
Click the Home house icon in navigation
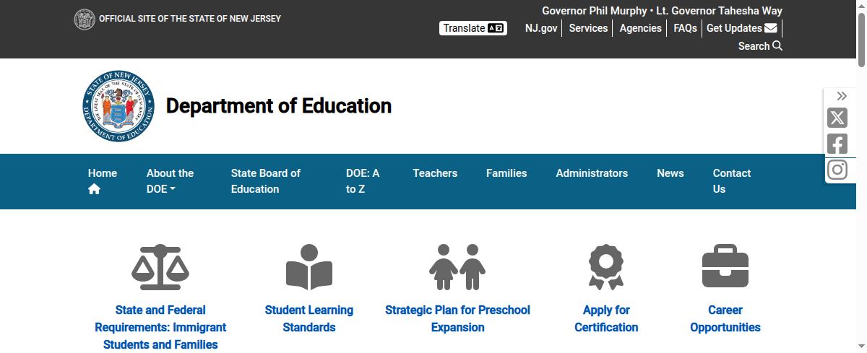(95, 189)
